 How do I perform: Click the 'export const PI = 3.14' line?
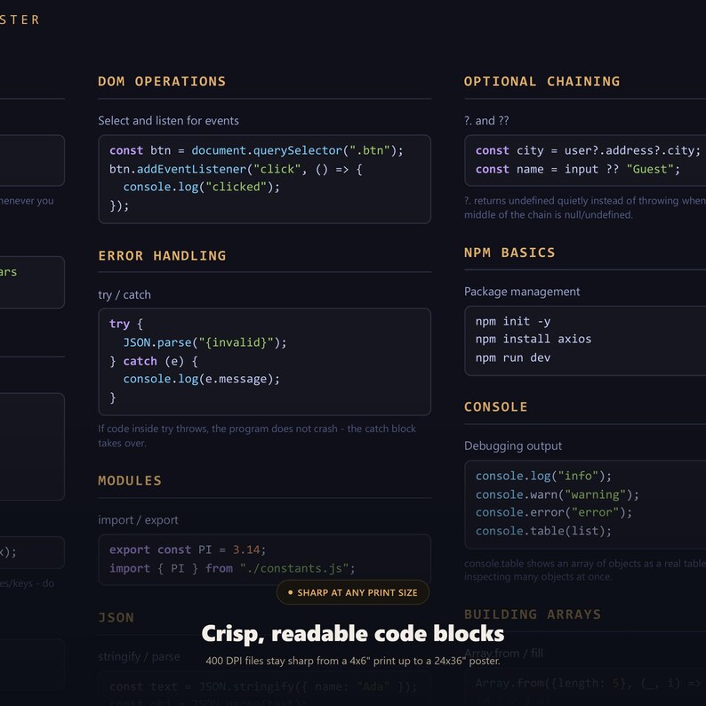[188, 550]
